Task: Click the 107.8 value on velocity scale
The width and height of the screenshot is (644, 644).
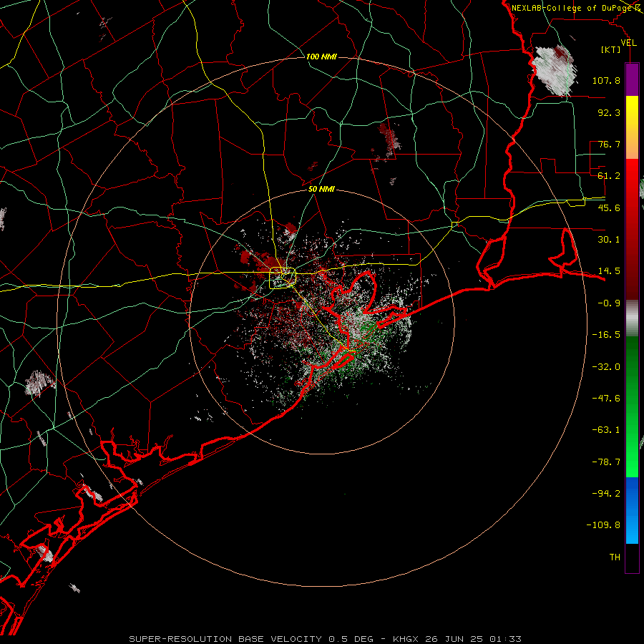Action: point(606,80)
